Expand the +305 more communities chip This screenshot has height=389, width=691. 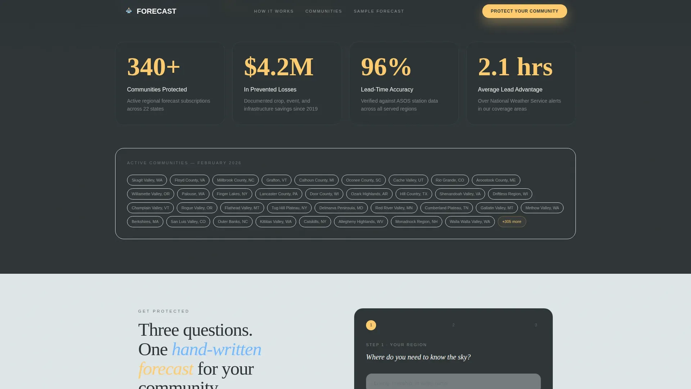[x=512, y=222]
